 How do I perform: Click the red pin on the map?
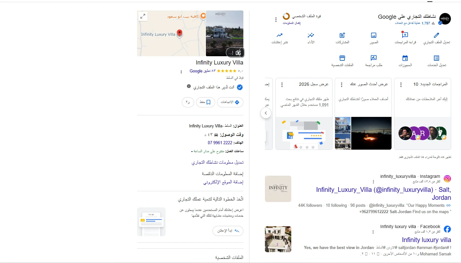(179, 33)
